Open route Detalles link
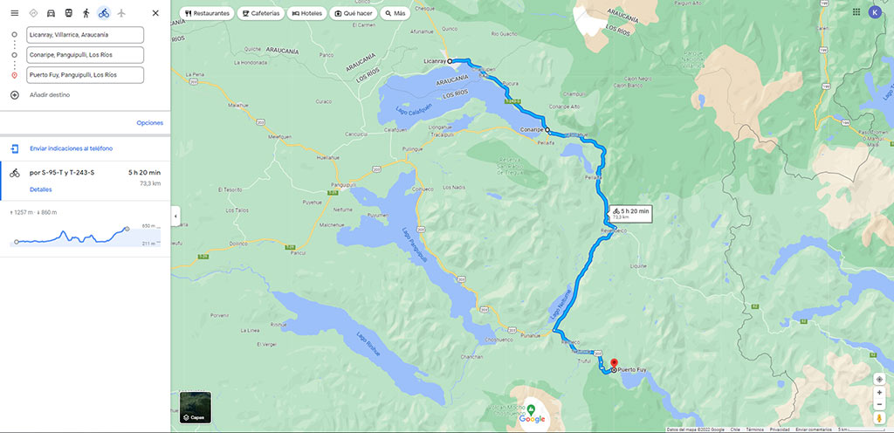This screenshot has width=894, height=433. (40, 189)
